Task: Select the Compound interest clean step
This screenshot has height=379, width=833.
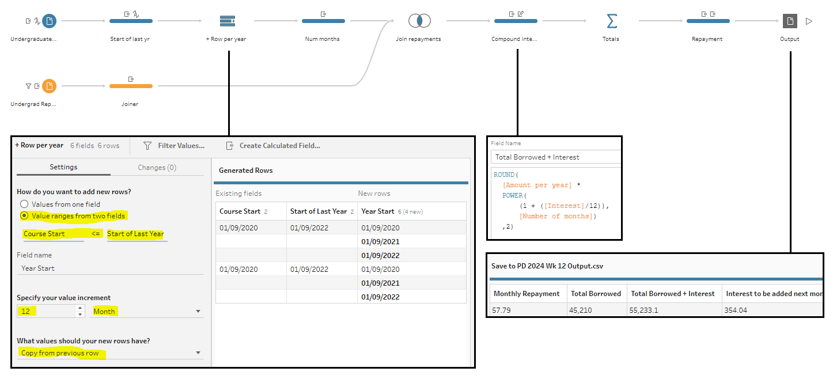Action: coord(516,21)
